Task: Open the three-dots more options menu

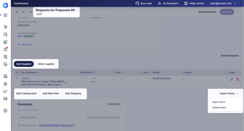Action: click(238, 12)
